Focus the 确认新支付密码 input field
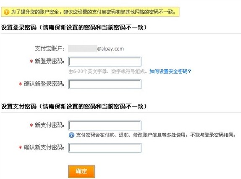The image size is (241, 179). tap(105, 148)
